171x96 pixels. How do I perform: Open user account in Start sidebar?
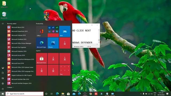point(3,68)
